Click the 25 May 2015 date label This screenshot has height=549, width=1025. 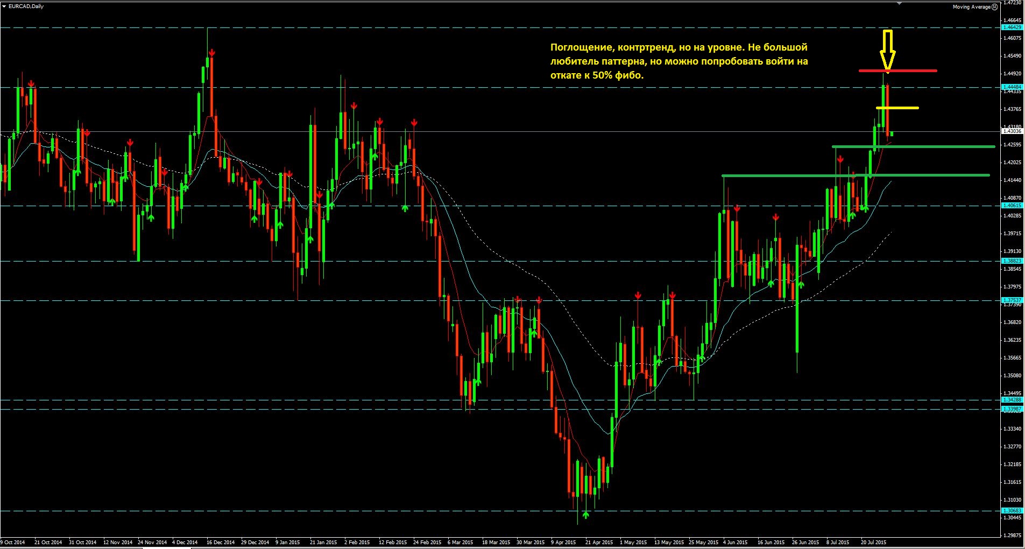(703, 543)
